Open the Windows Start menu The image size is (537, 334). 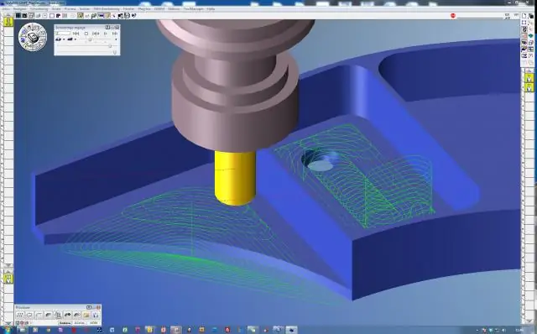tap(8, 330)
